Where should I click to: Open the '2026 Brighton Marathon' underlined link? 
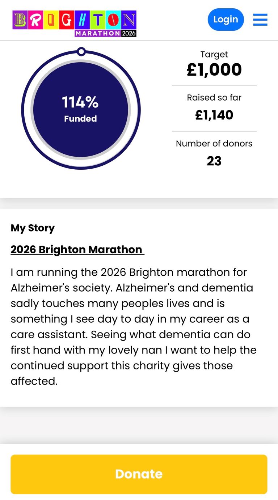click(x=77, y=250)
